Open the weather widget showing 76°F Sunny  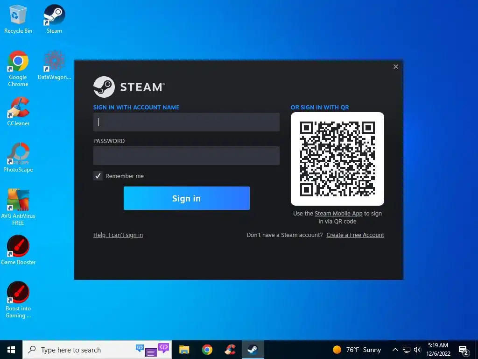(x=357, y=350)
